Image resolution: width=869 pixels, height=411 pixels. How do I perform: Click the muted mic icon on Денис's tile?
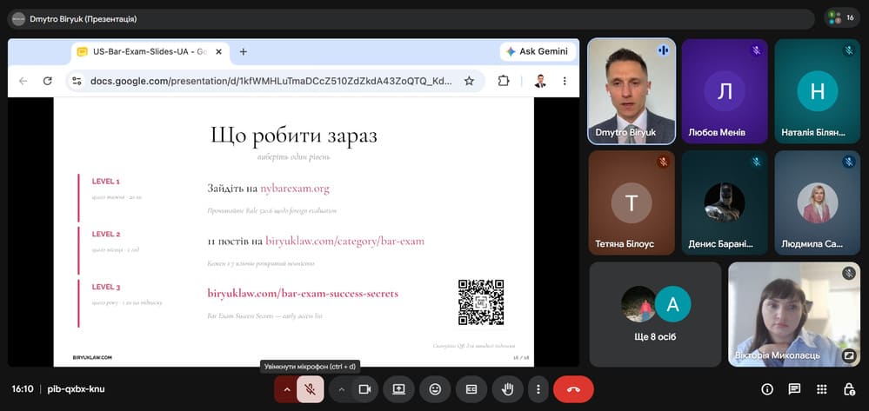click(x=756, y=162)
